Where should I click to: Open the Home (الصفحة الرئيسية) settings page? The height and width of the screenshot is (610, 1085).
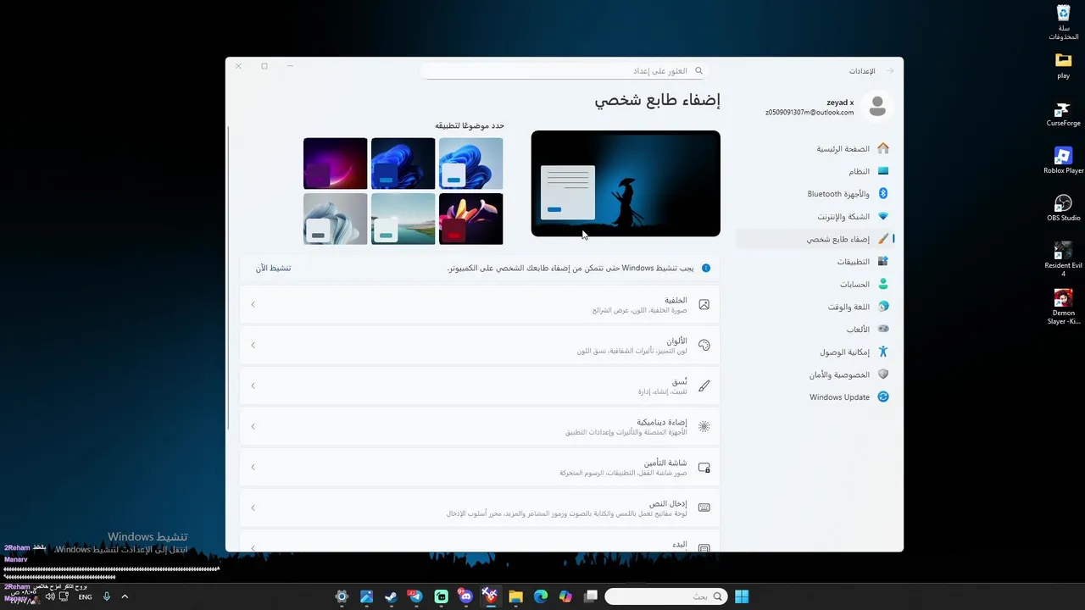point(815,148)
